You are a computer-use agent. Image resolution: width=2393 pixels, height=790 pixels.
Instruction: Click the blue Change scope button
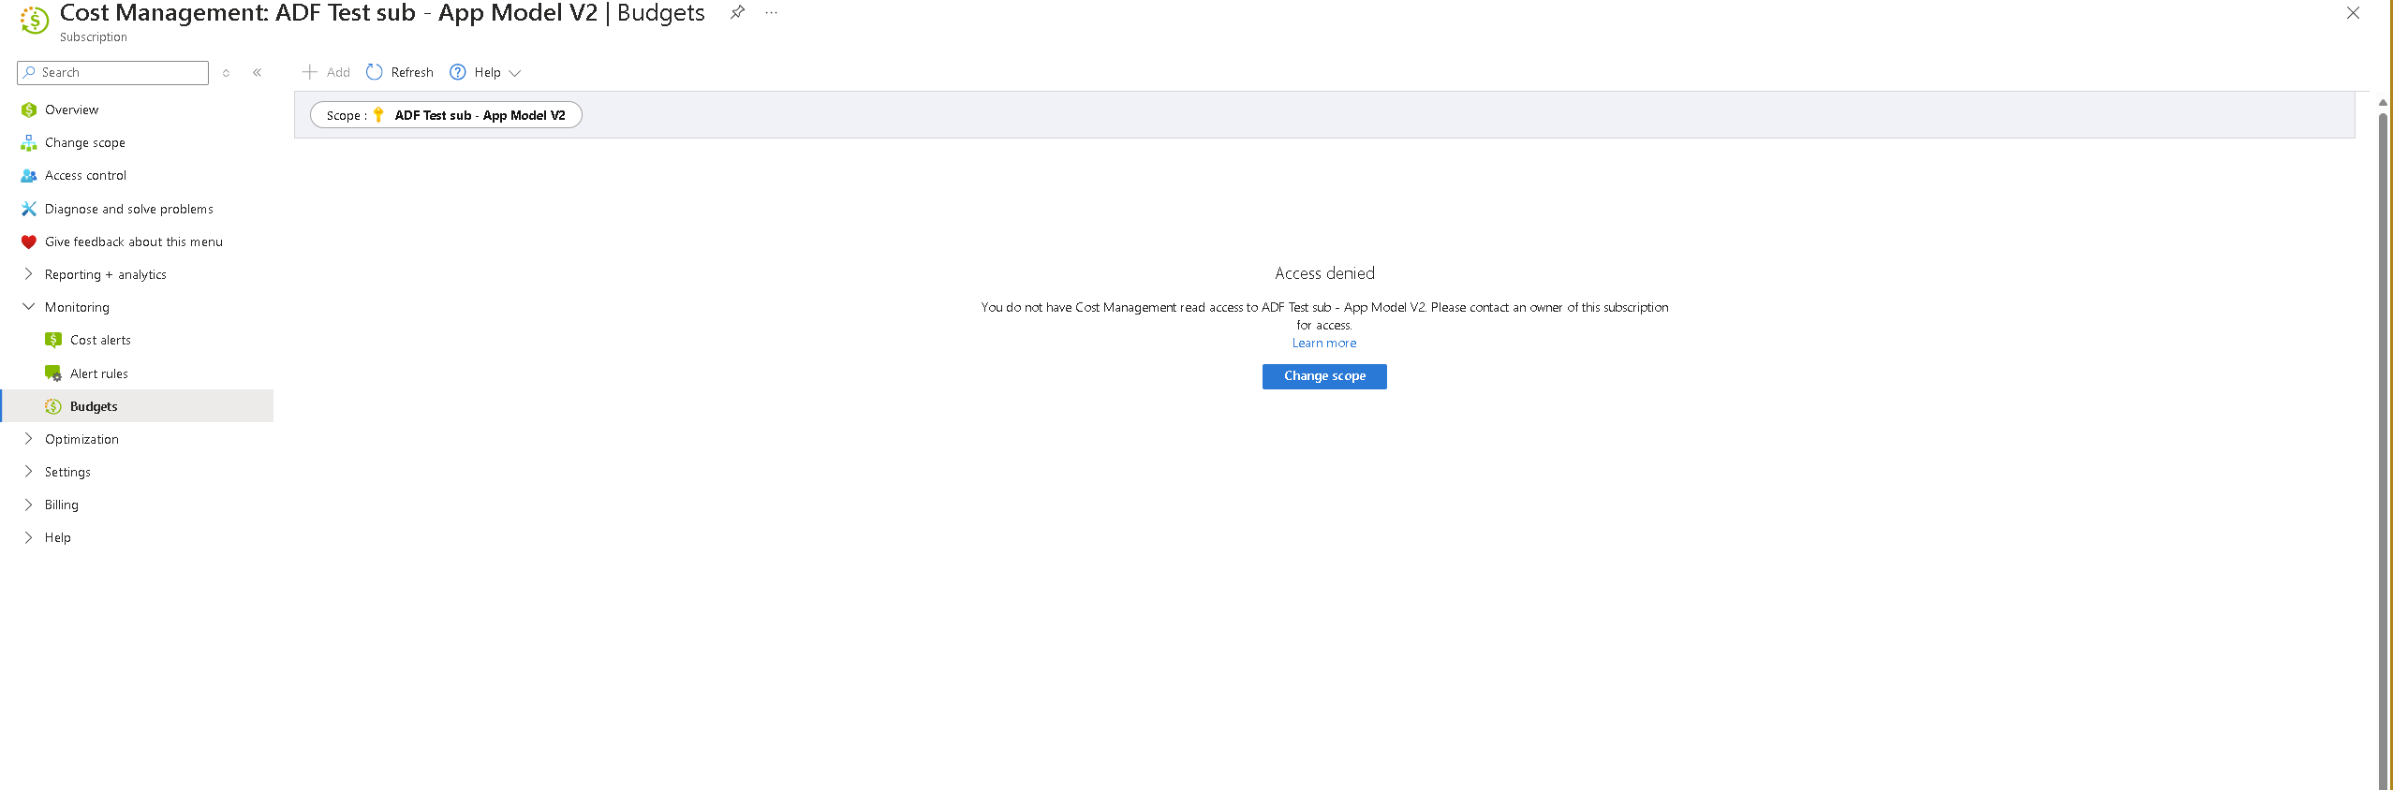[x=1324, y=376]
